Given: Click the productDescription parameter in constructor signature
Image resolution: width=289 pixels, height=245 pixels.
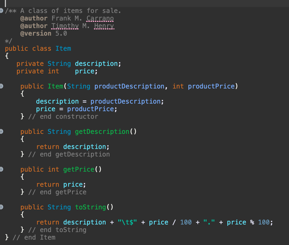Looking at the screenshot, I should click(x=129, y=86).
